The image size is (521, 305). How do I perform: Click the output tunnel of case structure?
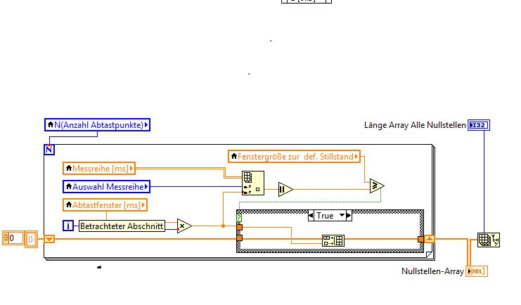420,239
